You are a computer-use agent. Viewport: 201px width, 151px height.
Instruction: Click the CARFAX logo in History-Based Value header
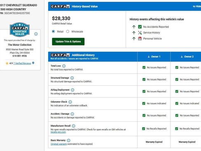[x=60, y=7]
